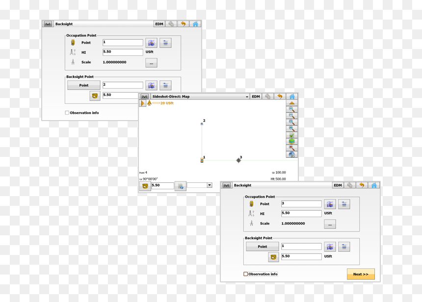Go home from the Backsight window with Next >>

[x=374, y=185]
